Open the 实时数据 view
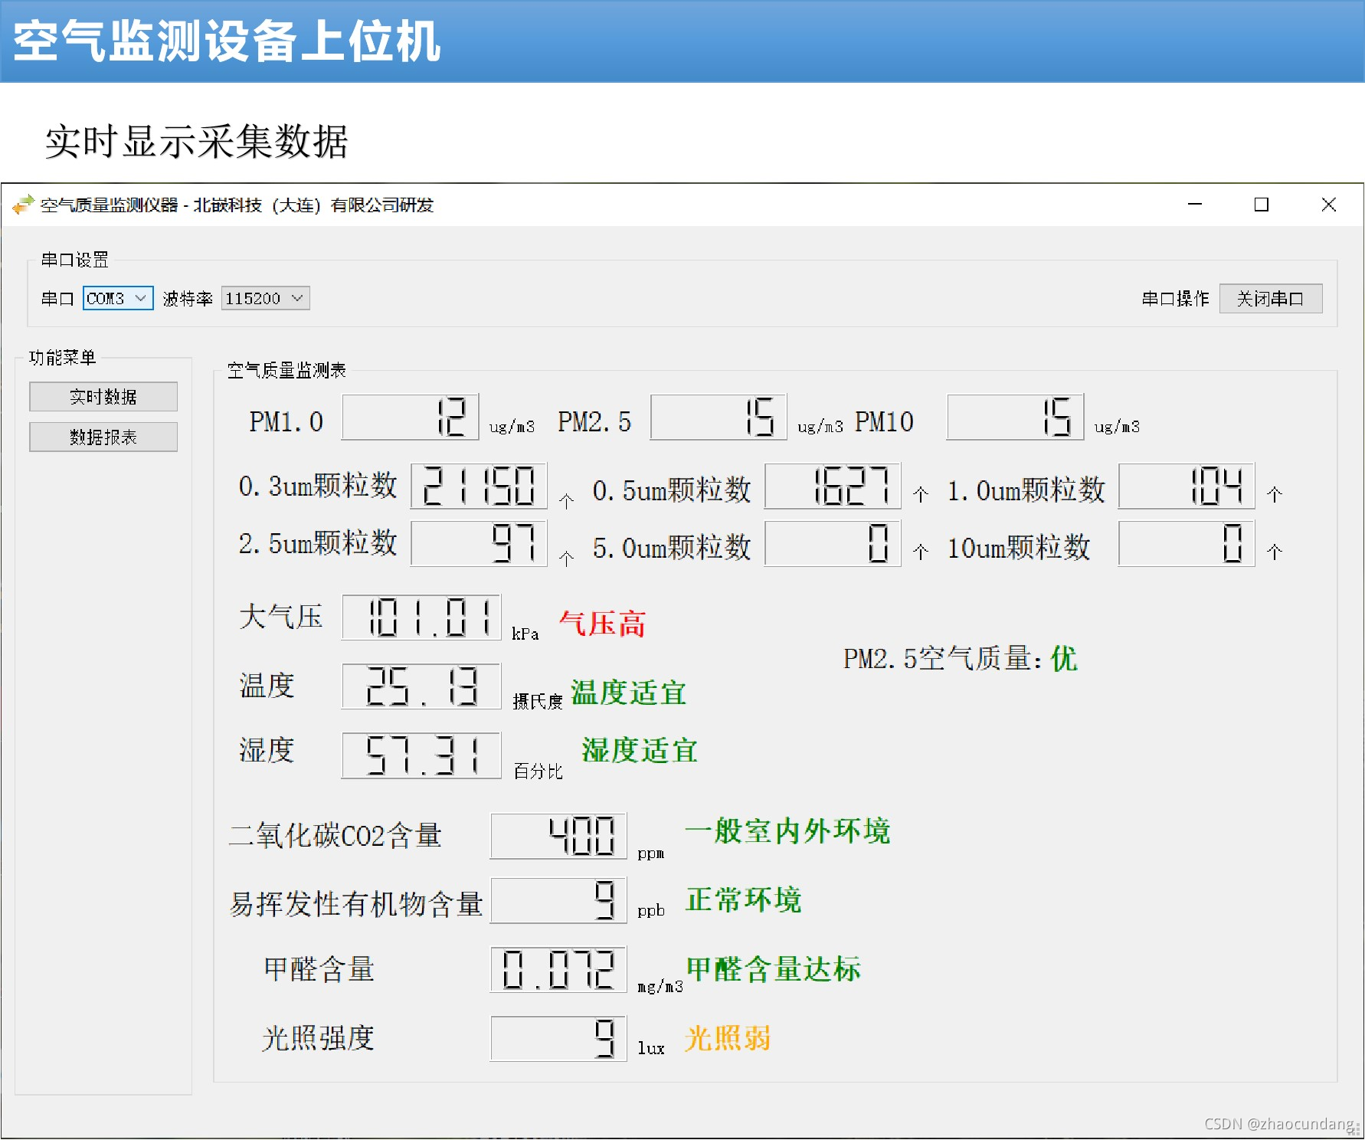 (103, 397)
